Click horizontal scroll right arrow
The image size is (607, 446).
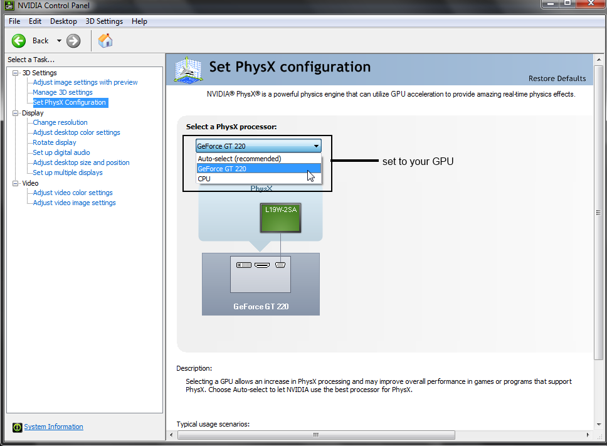[x=588, y=435]
